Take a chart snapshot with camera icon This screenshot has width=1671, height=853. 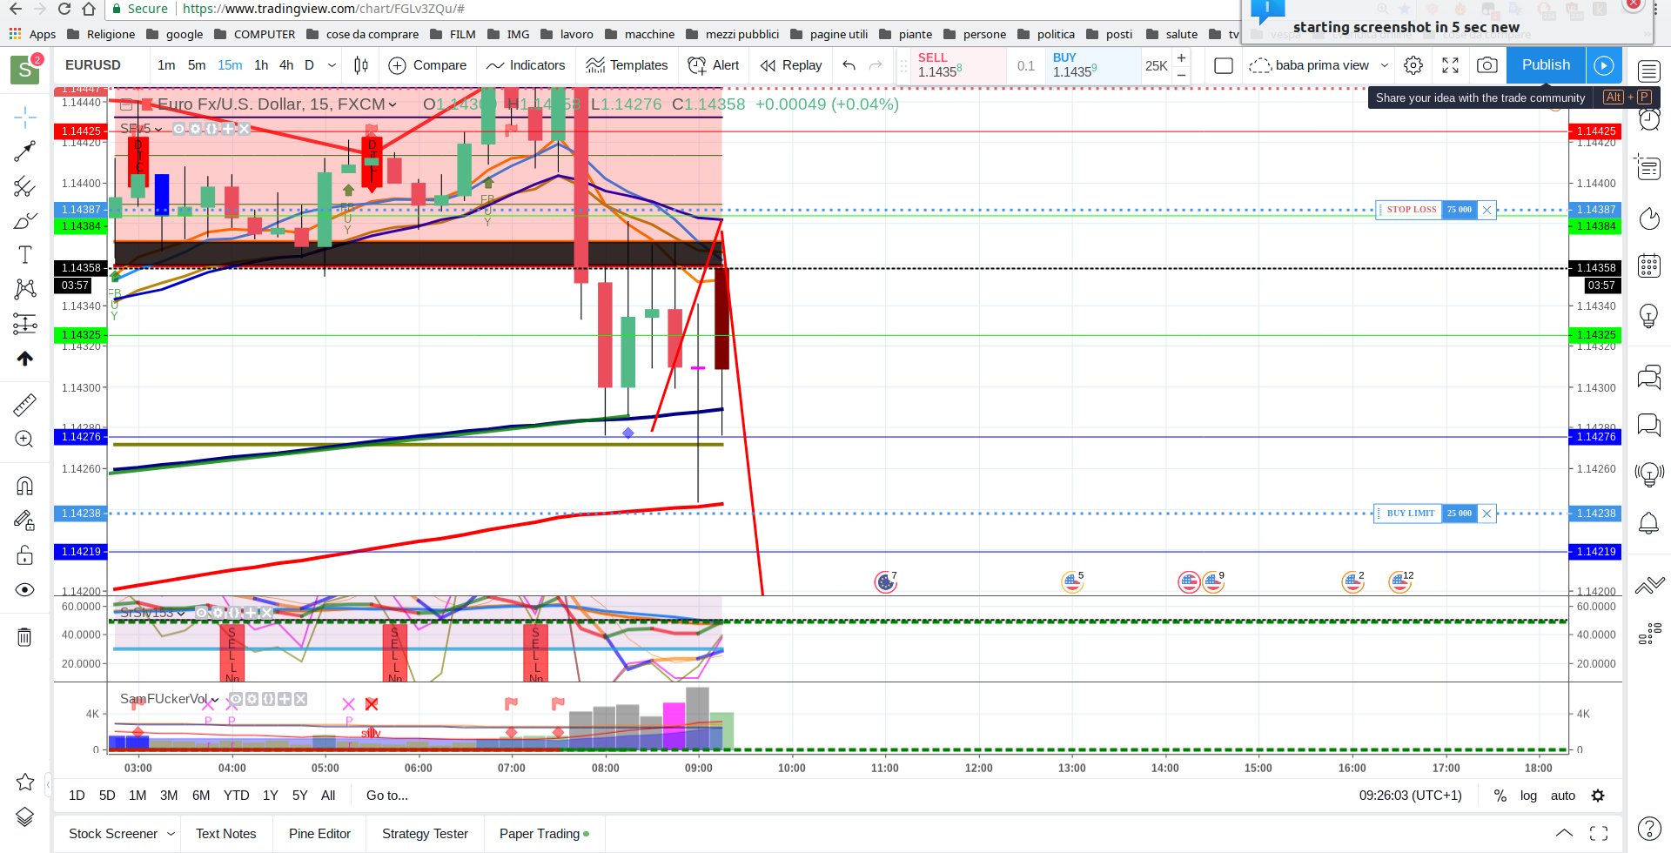(1487, 65)
